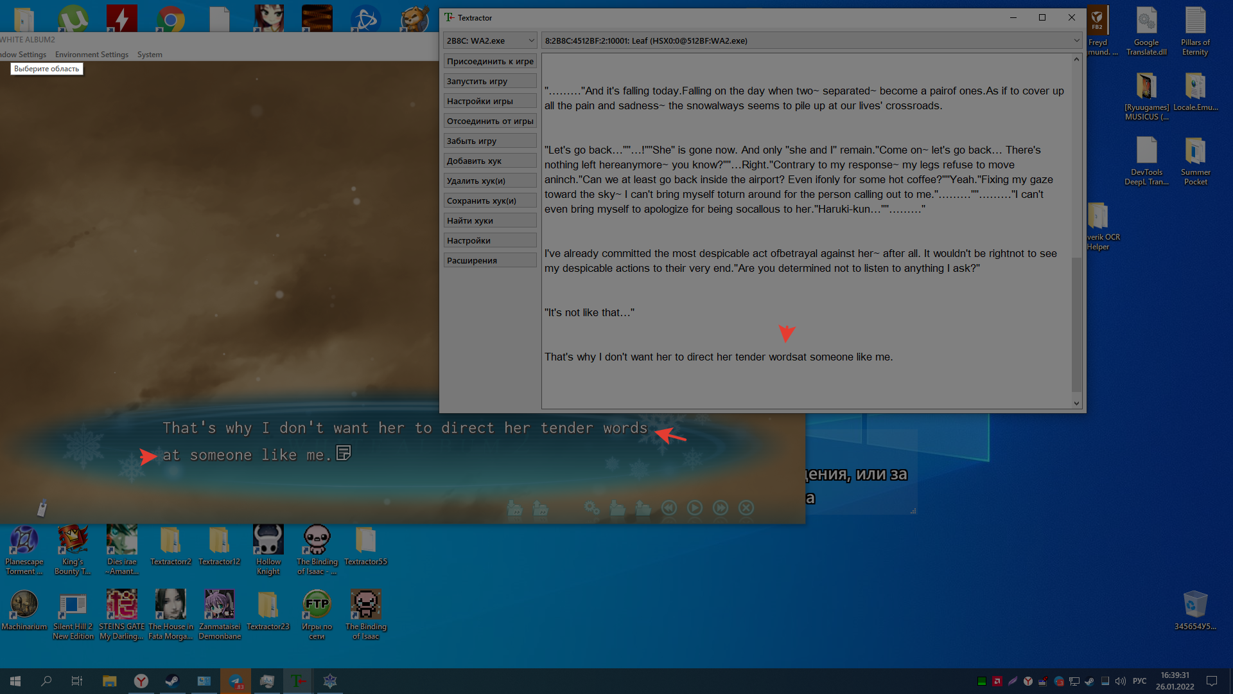Image resolution: width=1233 pixels, height=694 pixels.
Task: Click the Task View taskbar icon
Action: point(77,681)
